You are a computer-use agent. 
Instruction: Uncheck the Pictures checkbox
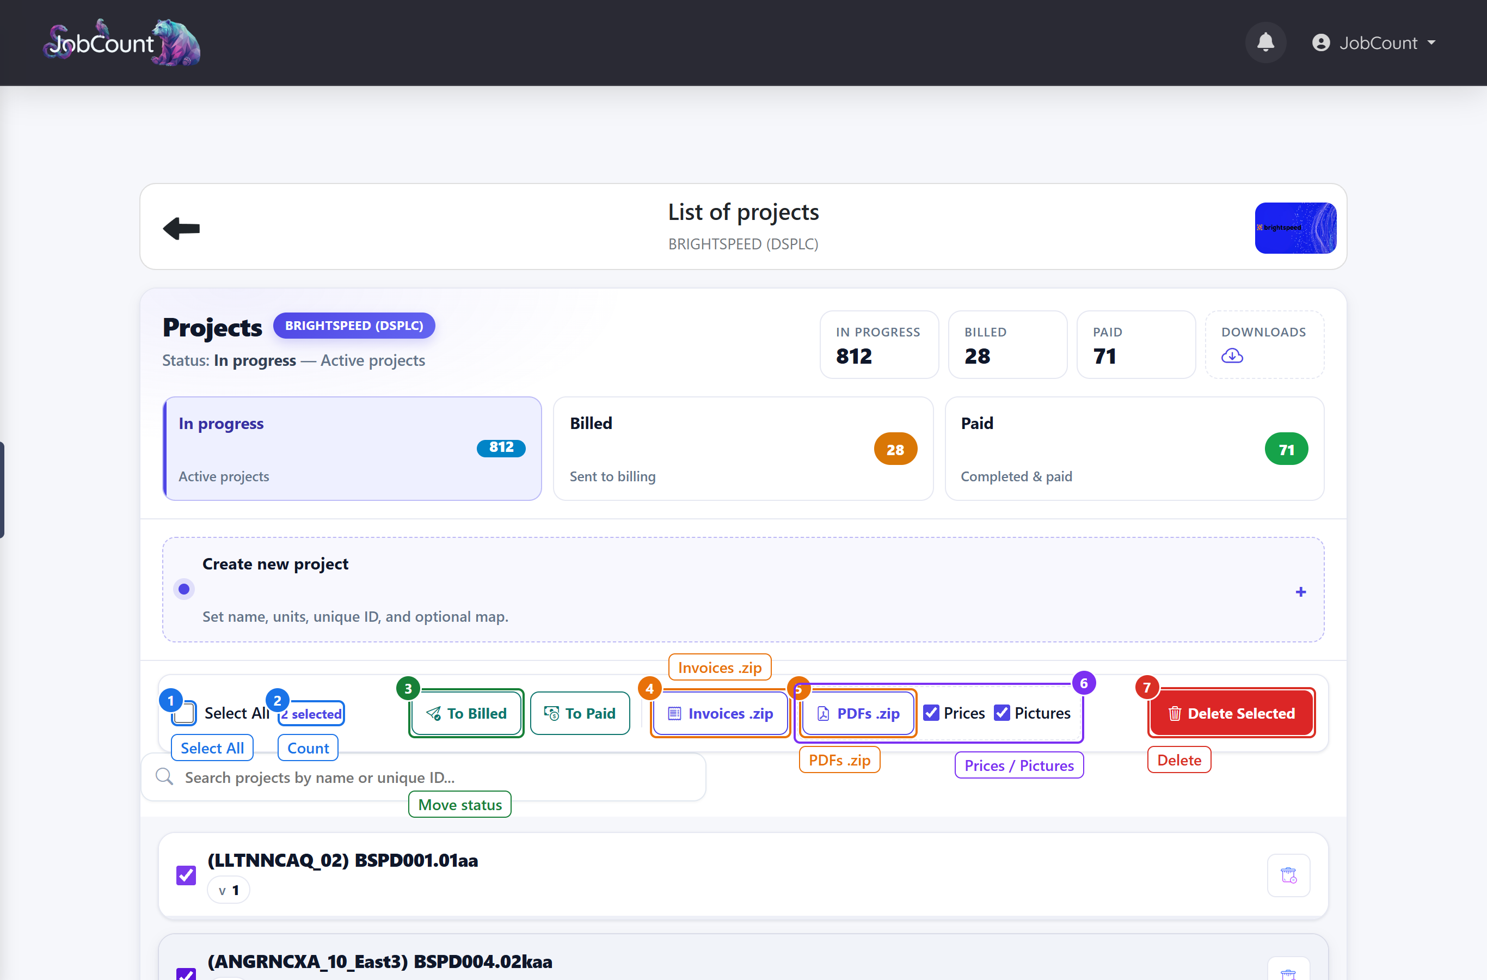tap(1001, 713)
